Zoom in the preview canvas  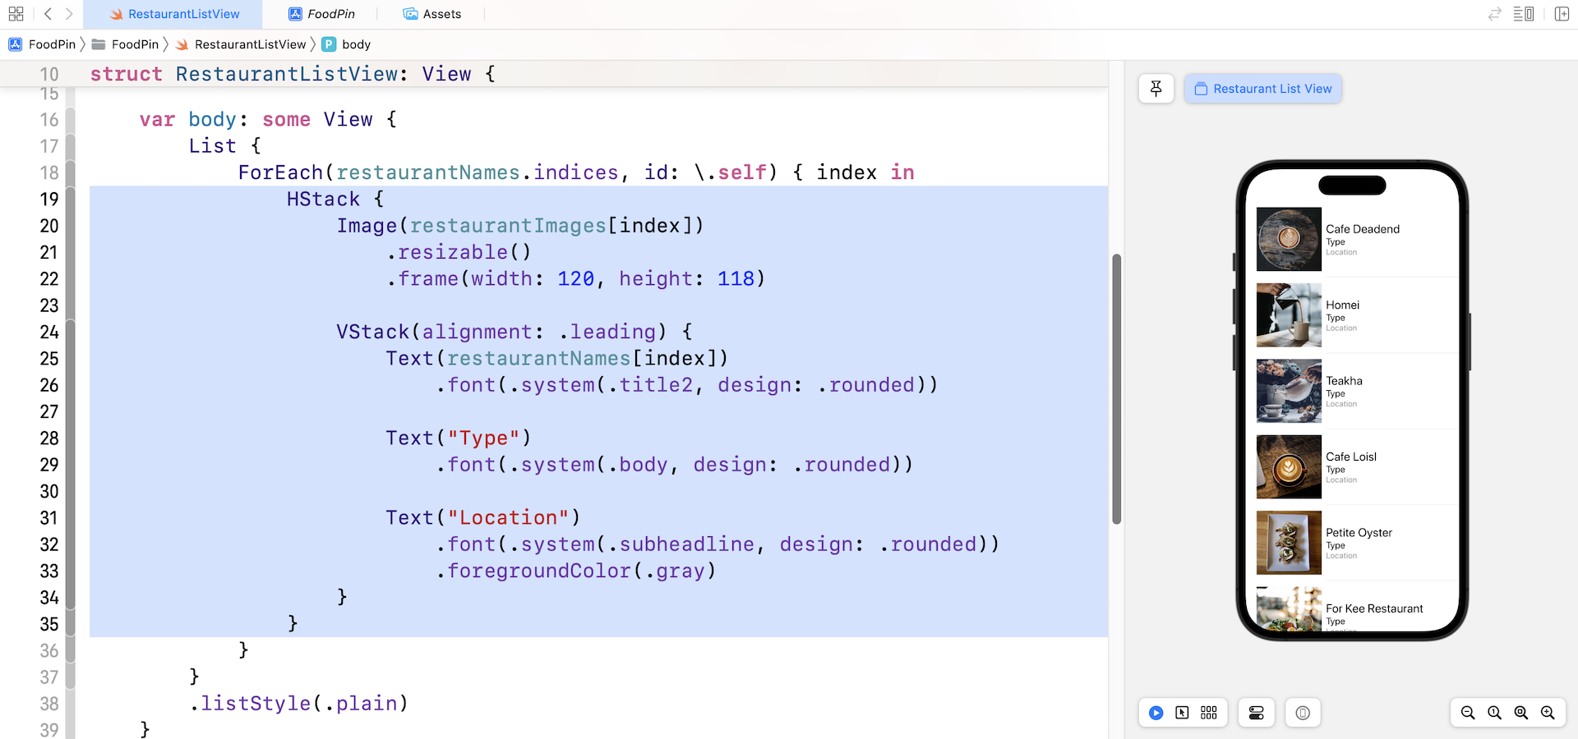click(x=1548, y=713)
